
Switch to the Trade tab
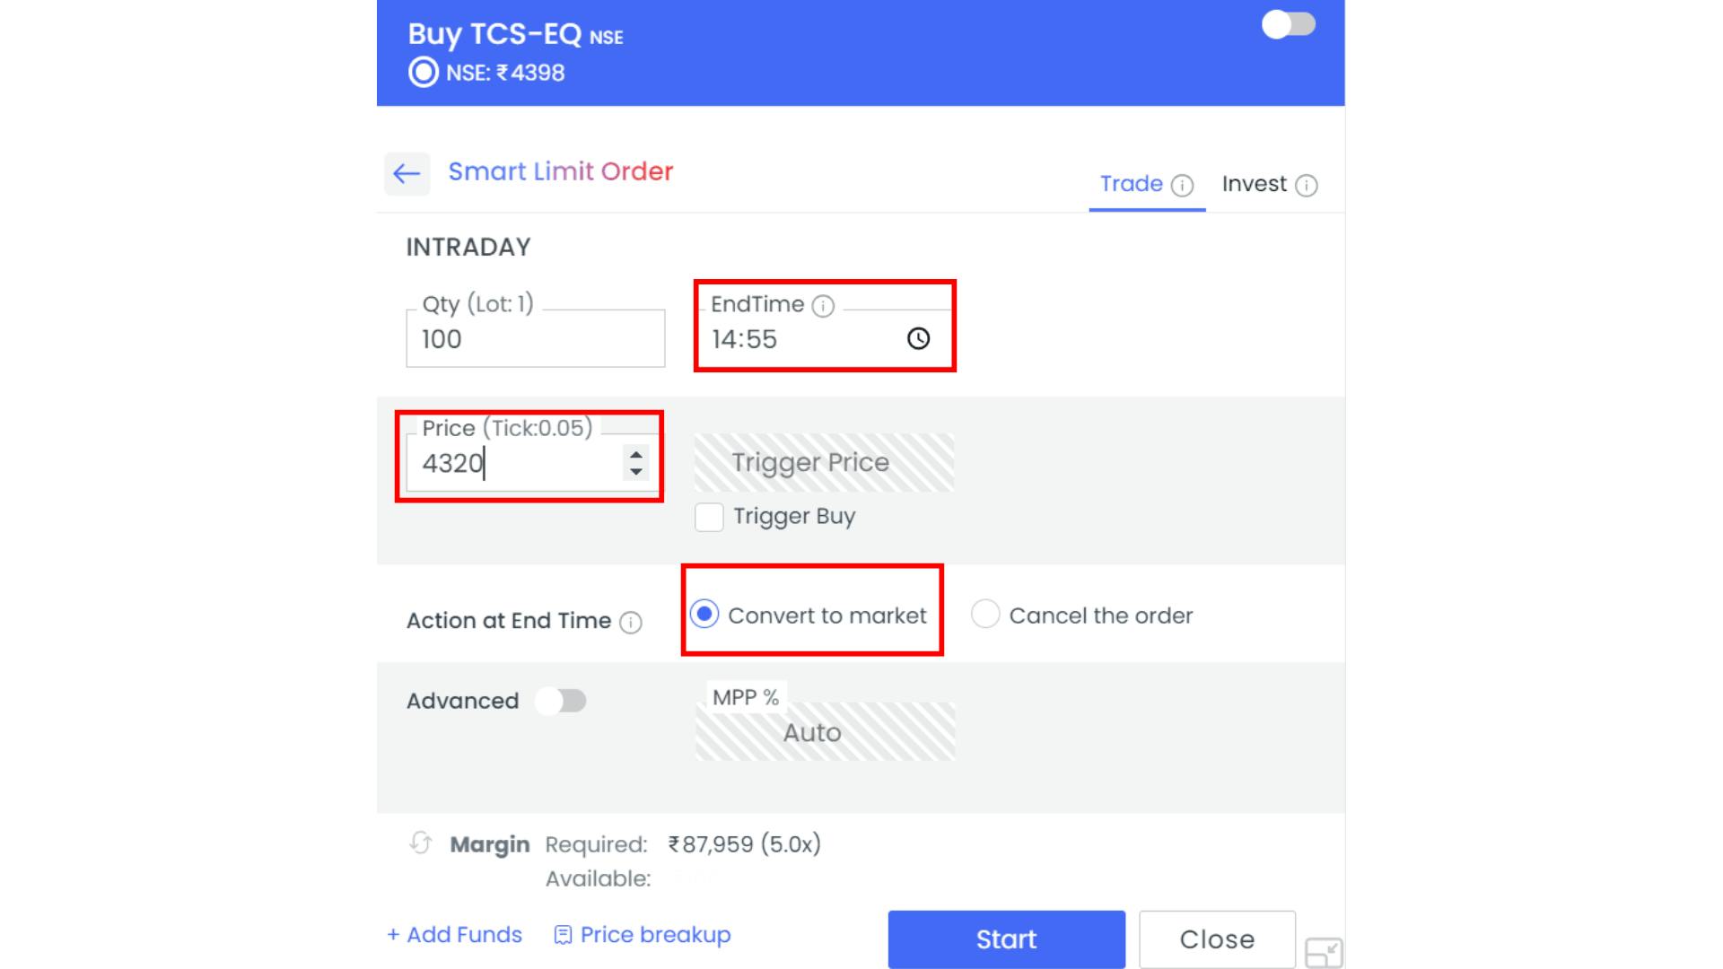click(1131, 184)
